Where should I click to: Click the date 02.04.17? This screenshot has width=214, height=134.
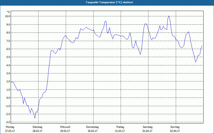(x=175, y=131)
